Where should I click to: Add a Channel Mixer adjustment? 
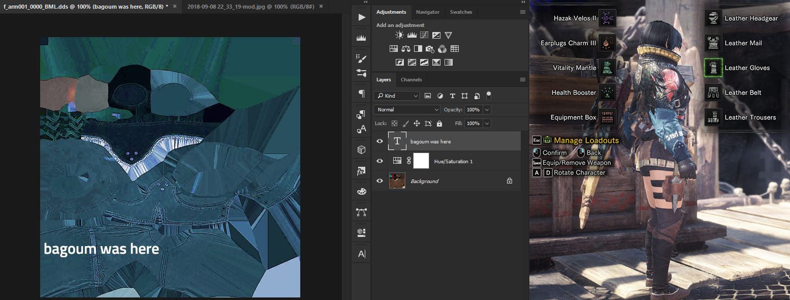point(443,49)
